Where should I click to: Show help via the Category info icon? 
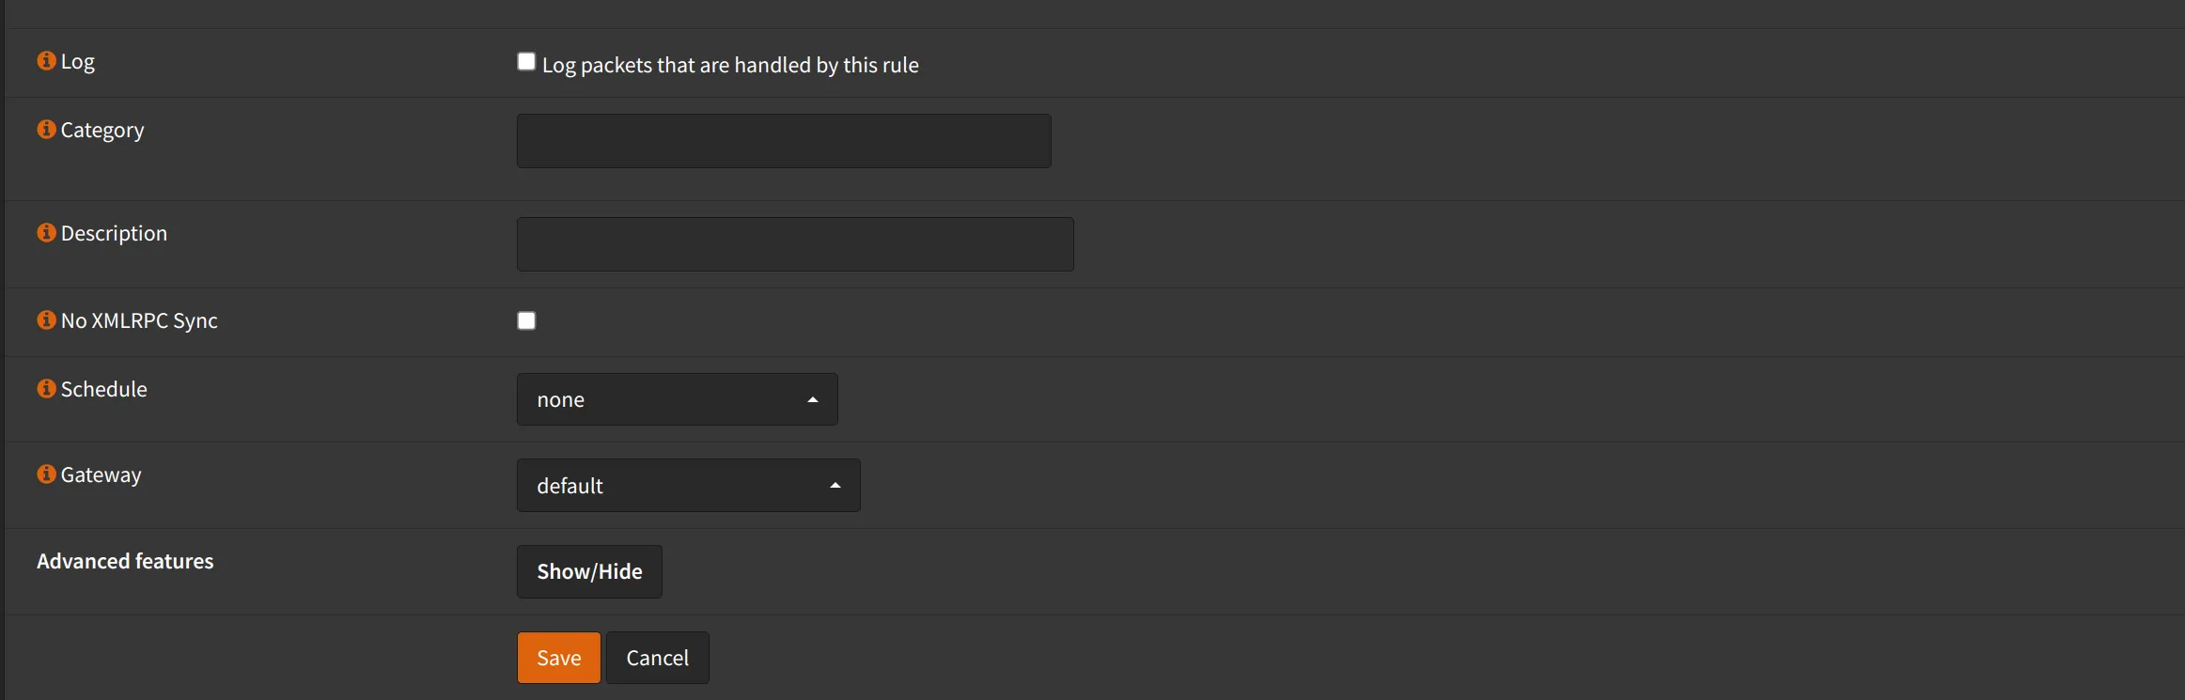[46, 130]
